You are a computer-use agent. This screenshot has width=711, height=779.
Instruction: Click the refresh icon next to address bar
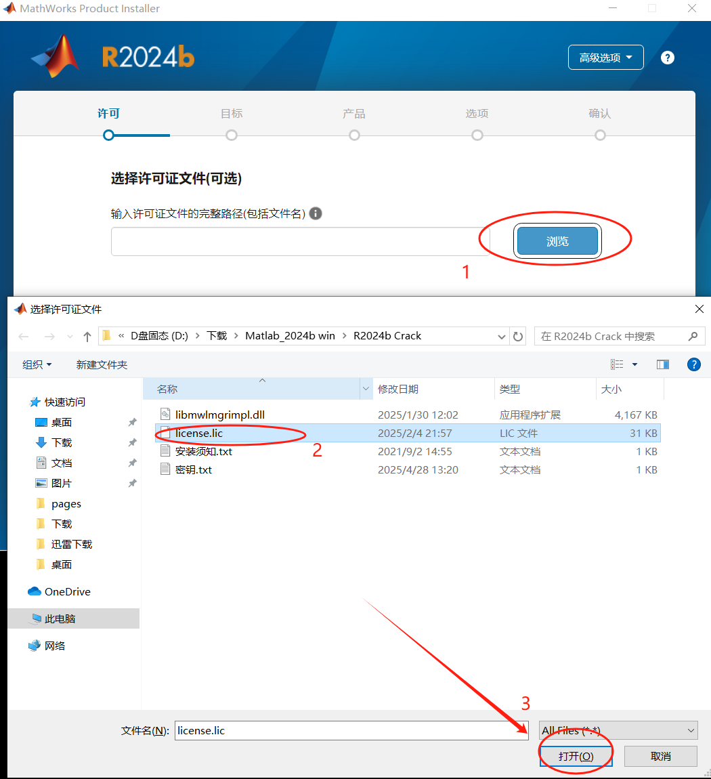(x=518, y=337)
